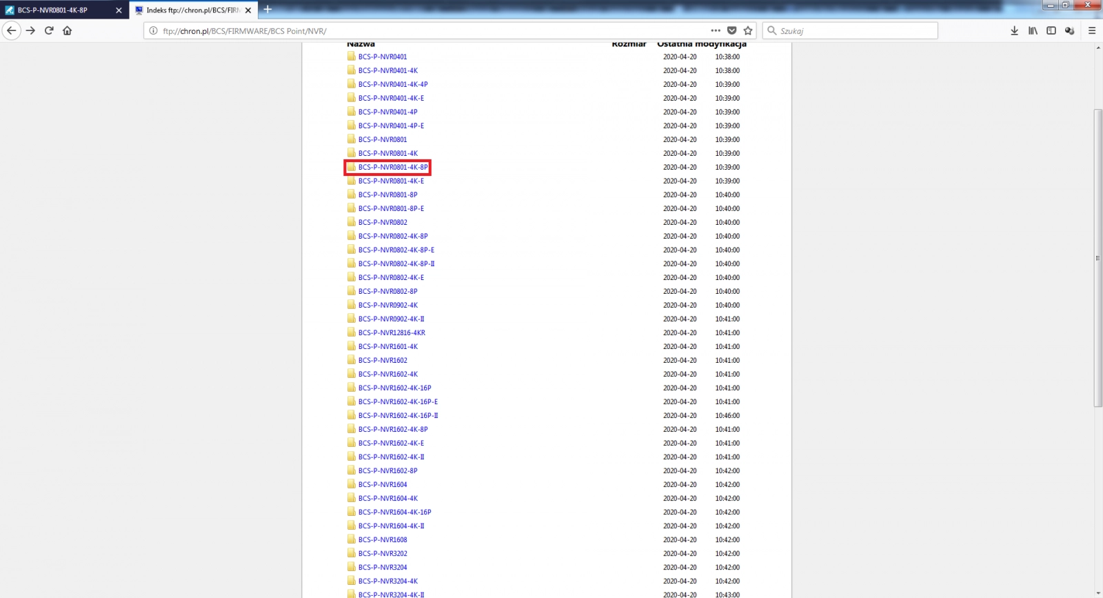Screen dimensions: 1103x598
Task: Click the folder icon beside BCS-P-NVR0902-4K
Action: (352, 305)
